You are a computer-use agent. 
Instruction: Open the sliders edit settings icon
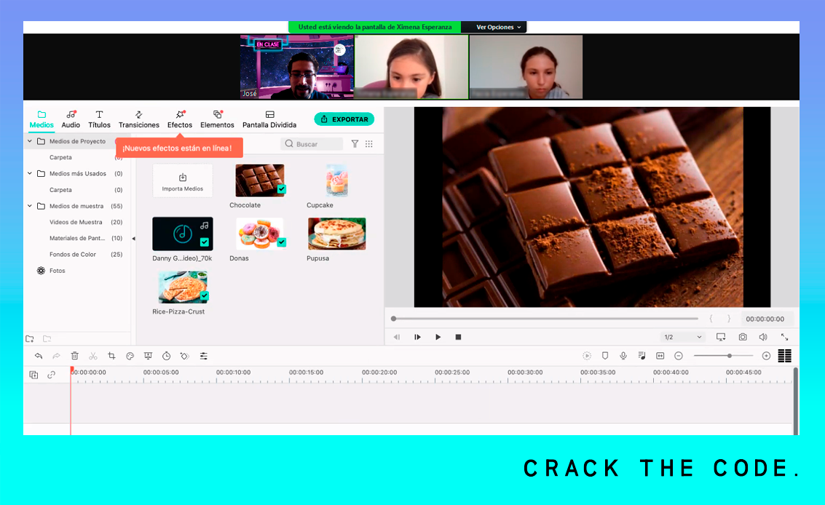coord(204,356)
